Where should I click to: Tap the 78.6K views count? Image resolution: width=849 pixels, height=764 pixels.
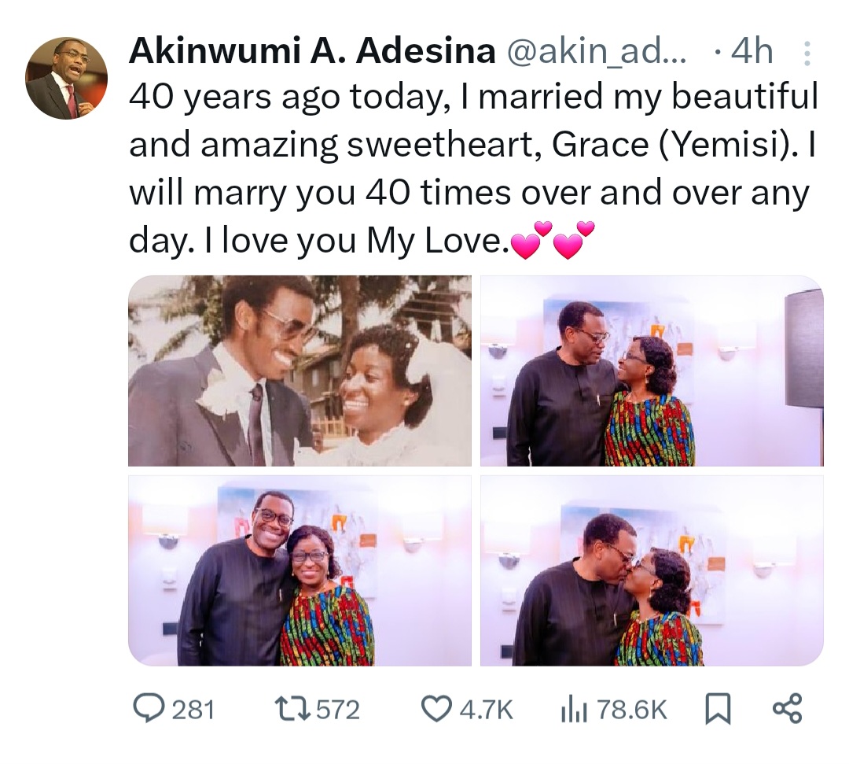point(632,710)
